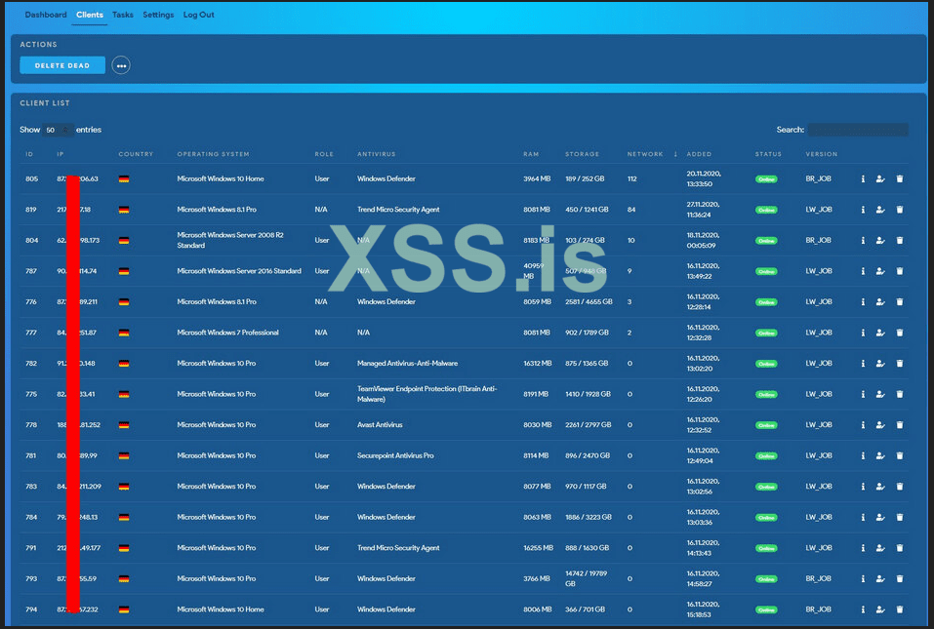Screen dimensions: 934x629
Task: Open info icon for client 787
Action: (863, 271)
